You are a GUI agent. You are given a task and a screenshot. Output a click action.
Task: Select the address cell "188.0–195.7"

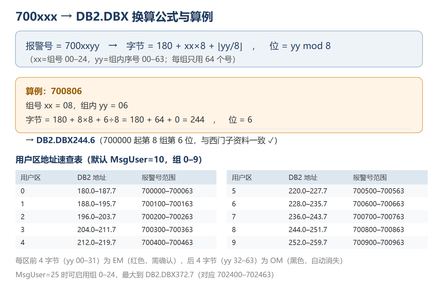tap(97, 204)
